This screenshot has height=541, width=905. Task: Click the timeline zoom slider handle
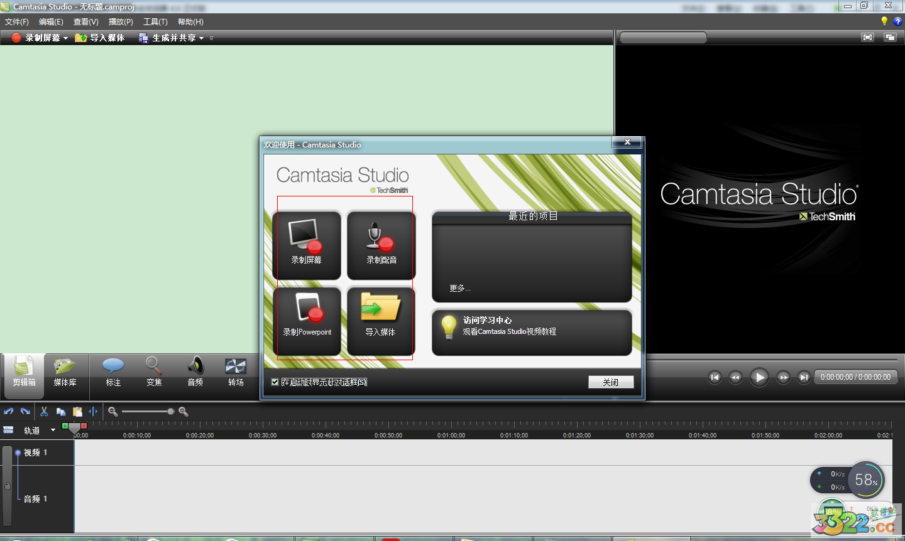click(171, 412)
